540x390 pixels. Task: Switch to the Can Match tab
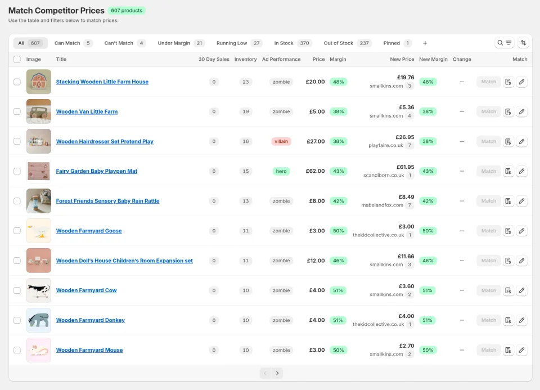(73, 43)
